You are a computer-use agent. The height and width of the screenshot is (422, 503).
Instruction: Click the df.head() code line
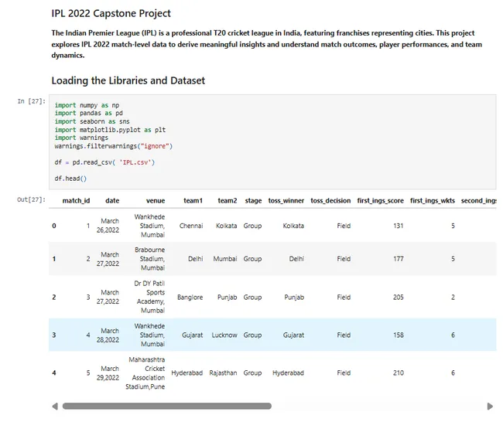pyautogui.click(x=70, y=179)
